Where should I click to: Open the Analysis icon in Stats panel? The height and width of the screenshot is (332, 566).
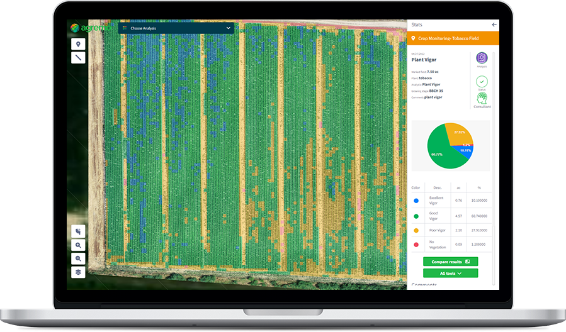[482, 58]
